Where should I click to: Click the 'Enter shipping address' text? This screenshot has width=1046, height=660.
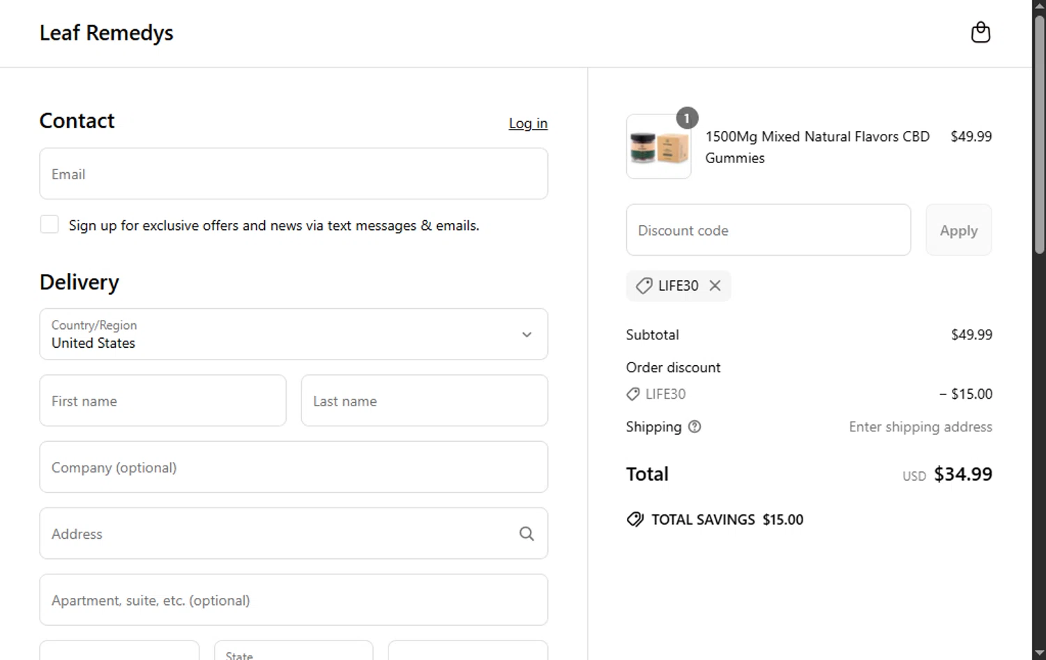click(920, 427)
